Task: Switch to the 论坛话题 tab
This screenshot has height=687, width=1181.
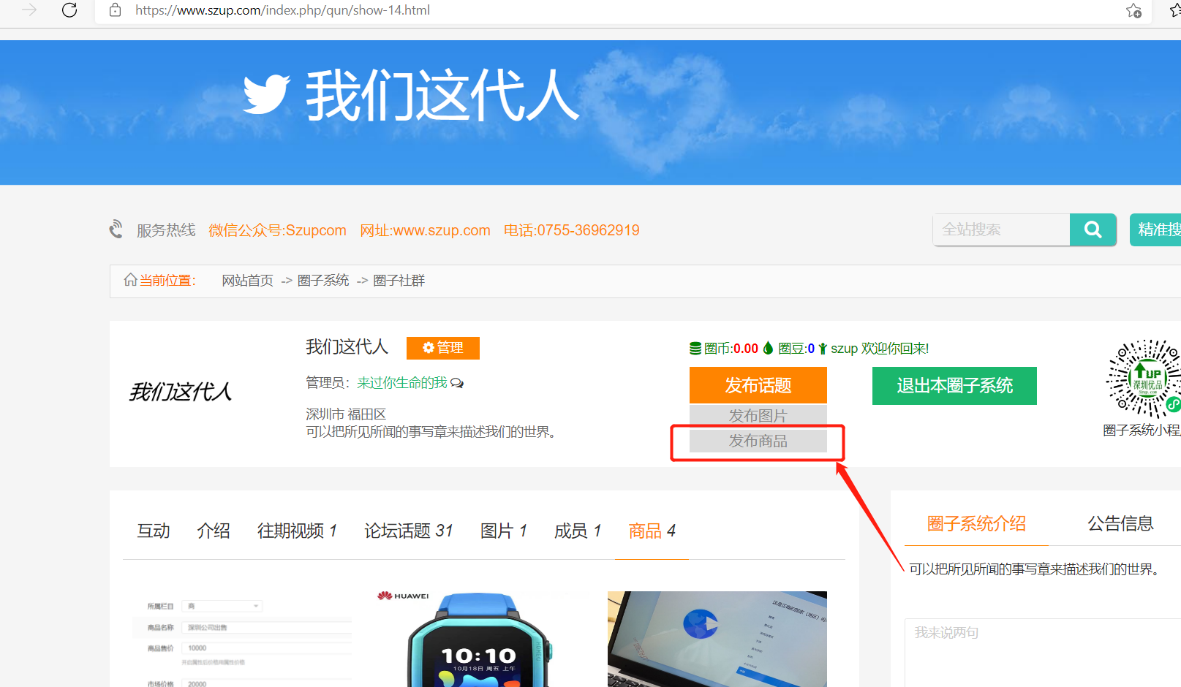Action: (x=408, y=531)
